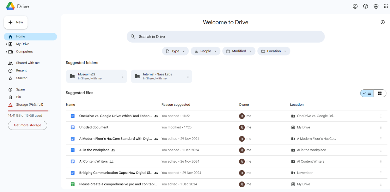
Task: Open the Type filter dropdown
Action: click(x=175, y=51)
